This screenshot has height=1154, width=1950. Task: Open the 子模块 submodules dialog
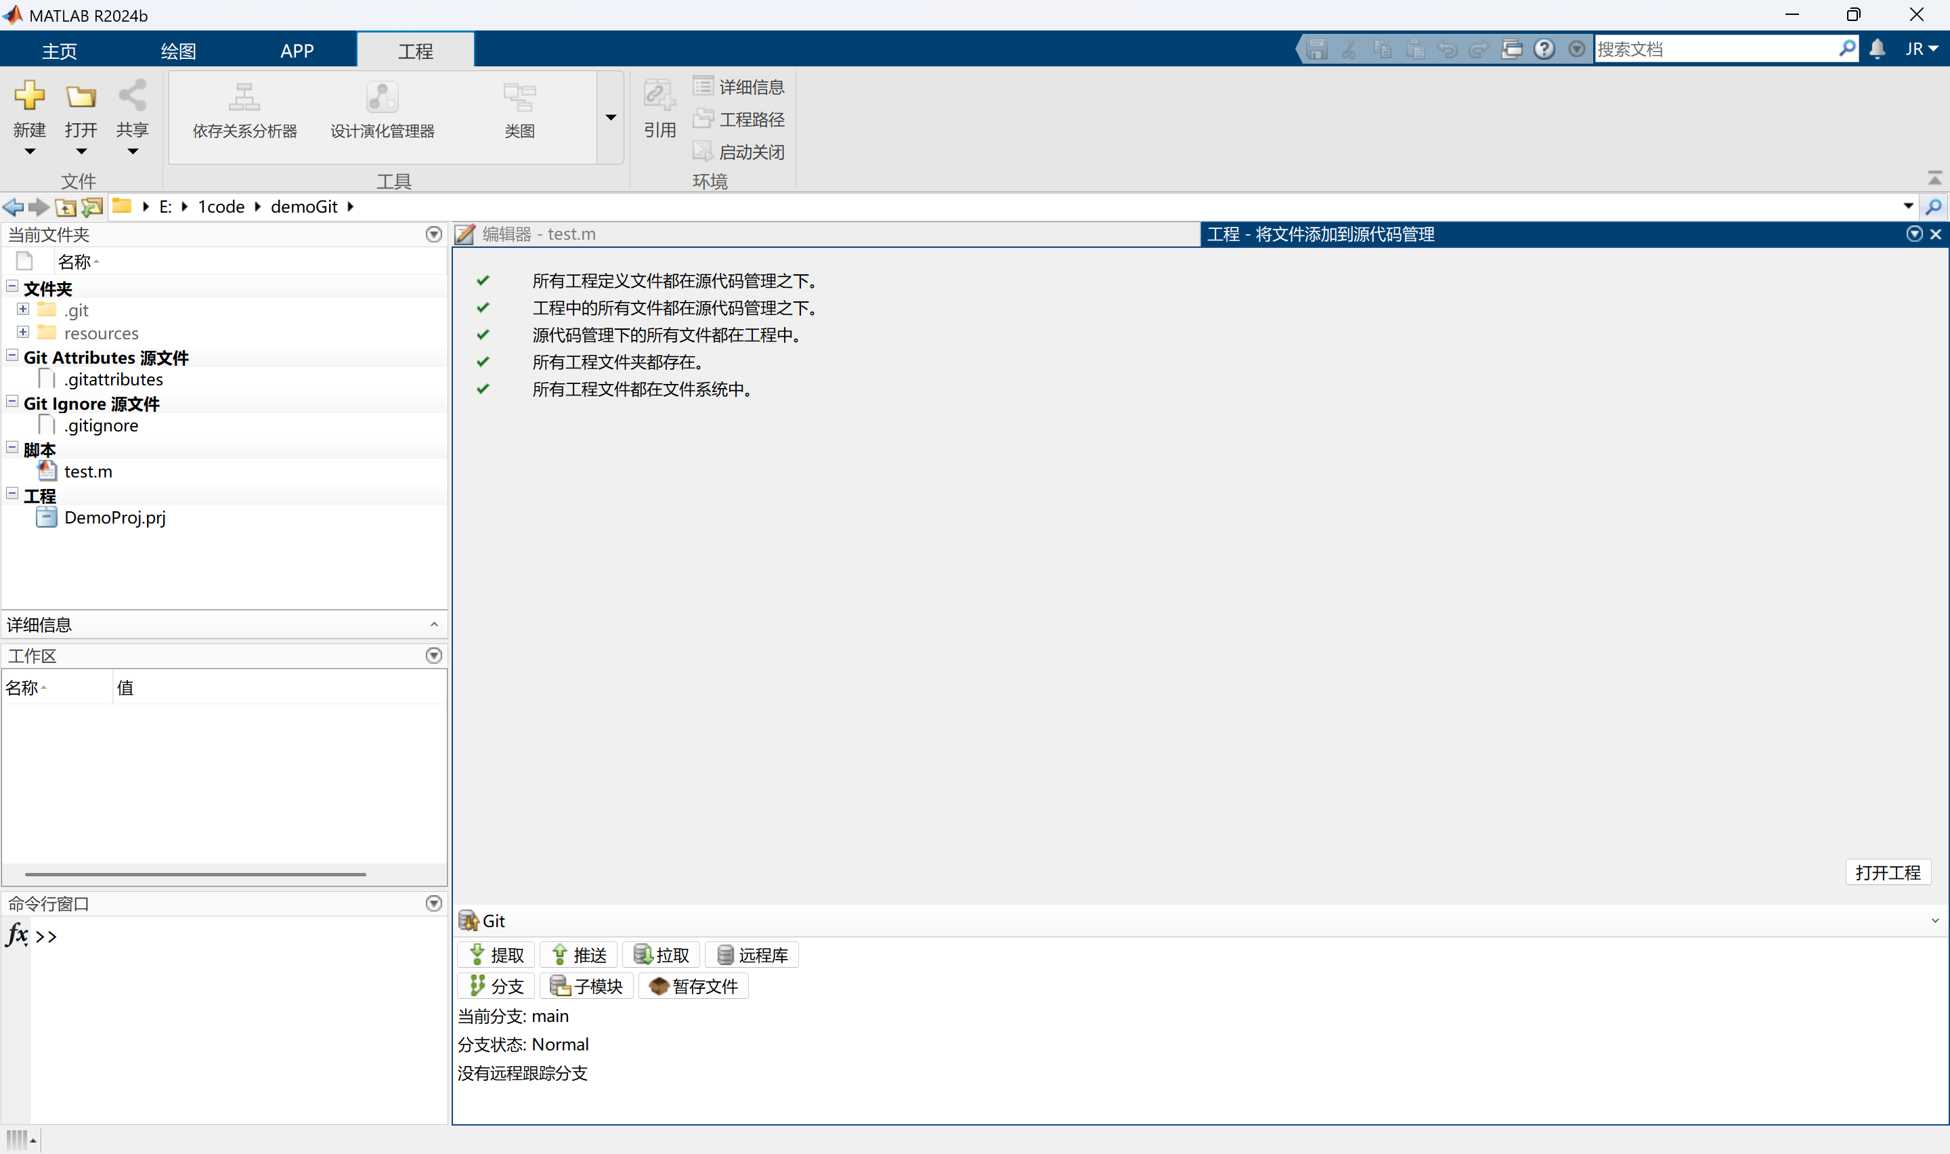click(x=586, y=985)
